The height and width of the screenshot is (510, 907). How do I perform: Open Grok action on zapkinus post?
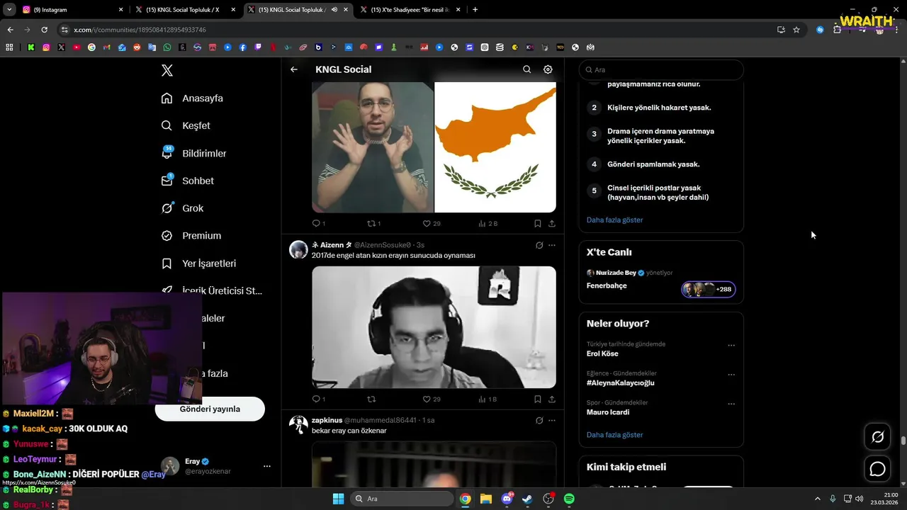[x=539, y=420]
